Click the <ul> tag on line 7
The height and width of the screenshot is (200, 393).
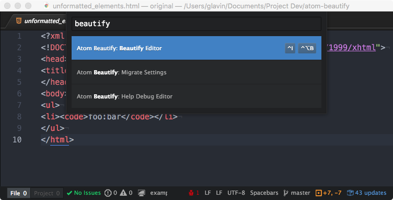[x=50, y=105]
